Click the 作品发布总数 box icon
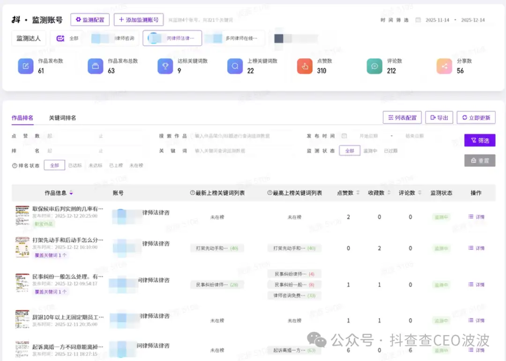 coord(95,66)
